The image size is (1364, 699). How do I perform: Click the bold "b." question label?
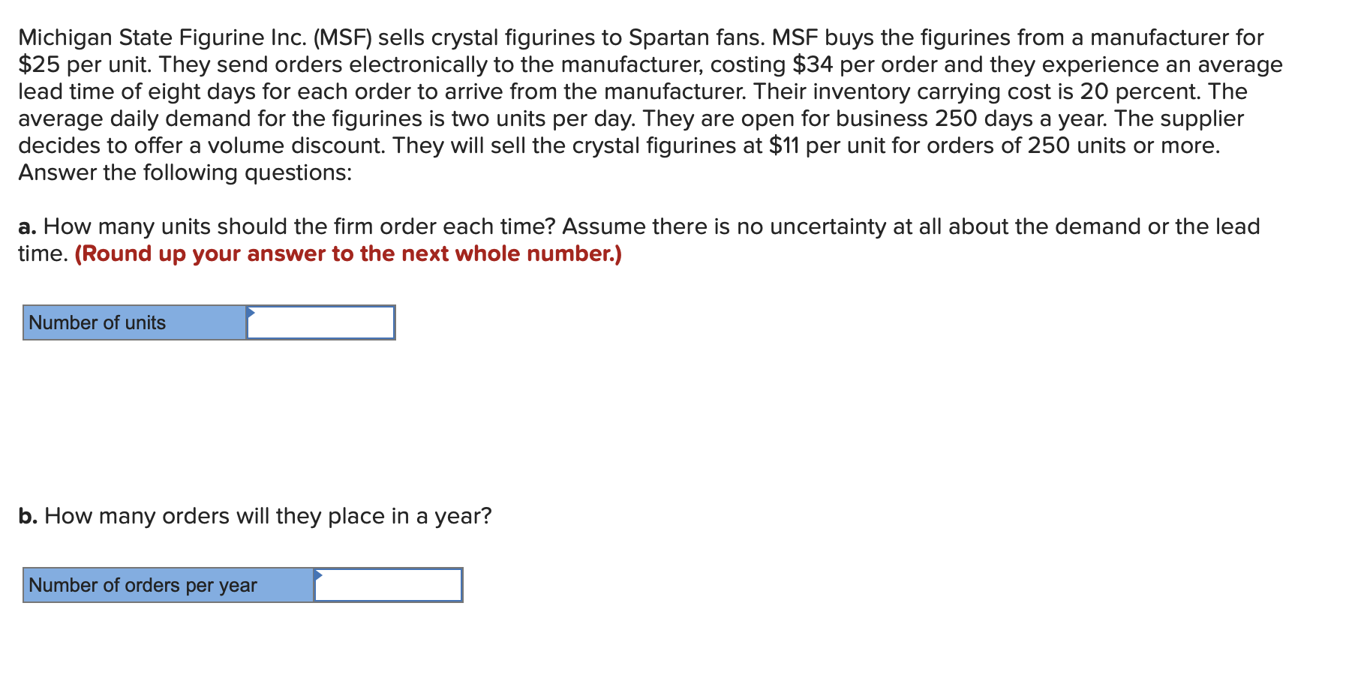(x=28, y=516)
